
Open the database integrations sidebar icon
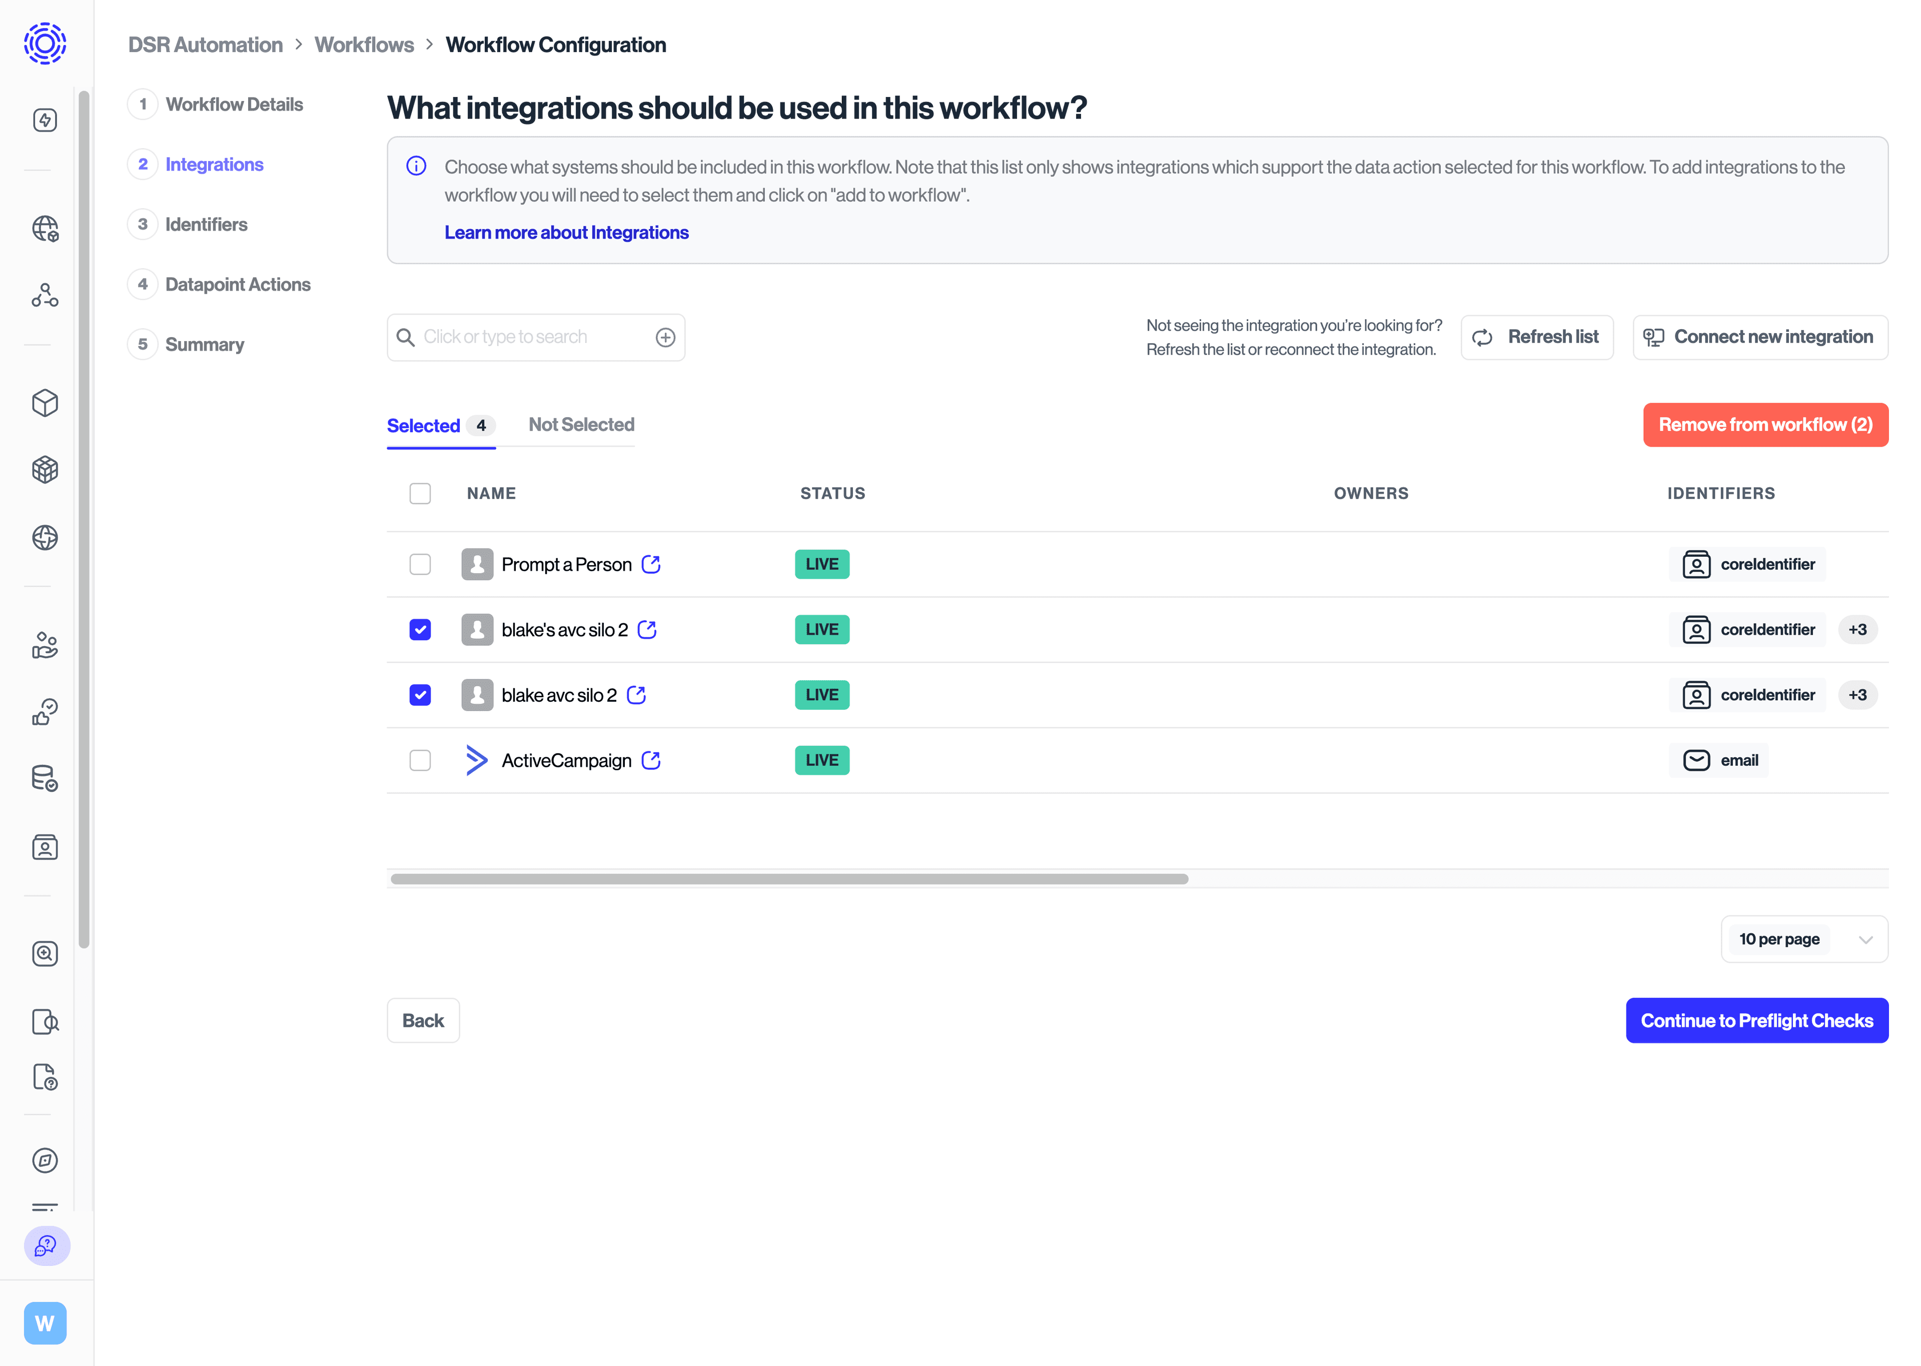45,778
